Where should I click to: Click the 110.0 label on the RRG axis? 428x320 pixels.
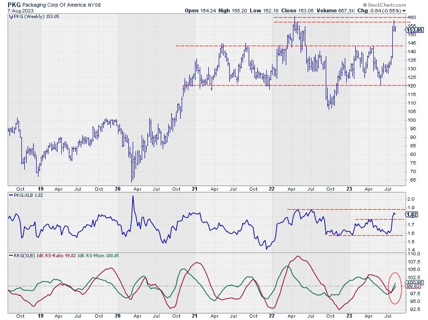click(x=414, y=254)
